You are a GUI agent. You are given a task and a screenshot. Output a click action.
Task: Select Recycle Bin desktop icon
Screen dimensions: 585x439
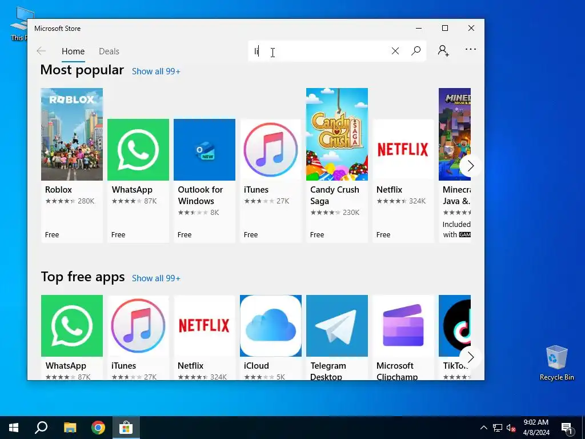point(556,363)
